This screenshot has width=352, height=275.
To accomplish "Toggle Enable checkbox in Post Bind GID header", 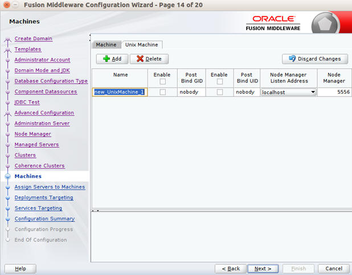I will [162, 81].
